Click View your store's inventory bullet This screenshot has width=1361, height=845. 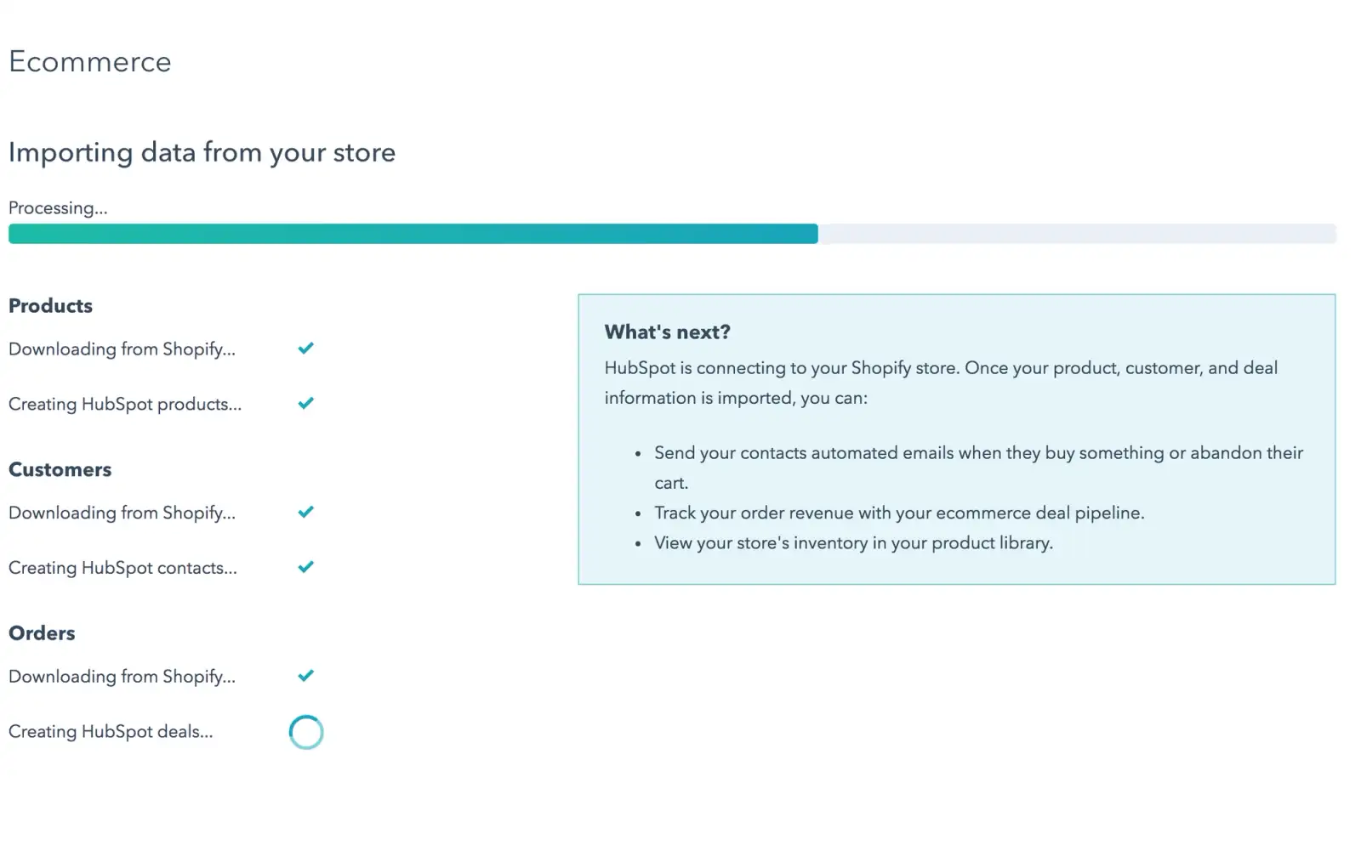click(x=853, y=543)
